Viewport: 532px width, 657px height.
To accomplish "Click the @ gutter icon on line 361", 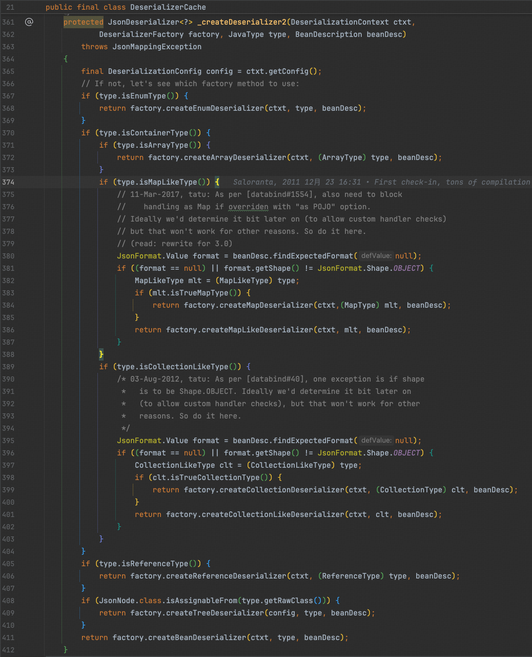I will 29,22.
